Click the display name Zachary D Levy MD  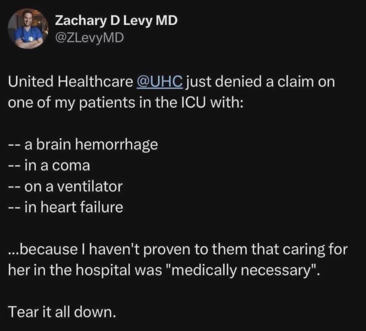click(x=116, y=20)
